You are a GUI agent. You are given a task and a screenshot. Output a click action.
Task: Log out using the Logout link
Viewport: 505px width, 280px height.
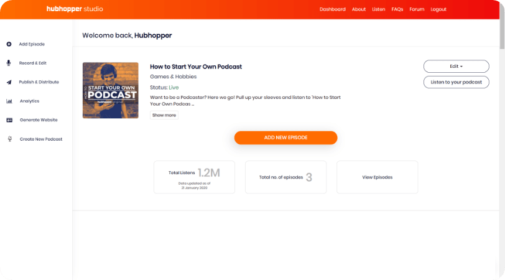[x=438, y=9]
